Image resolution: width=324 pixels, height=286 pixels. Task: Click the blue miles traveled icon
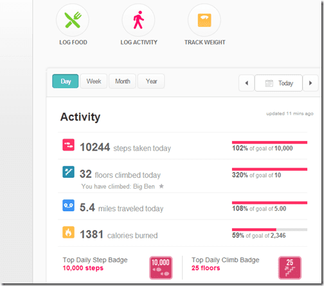pos(68,205)
